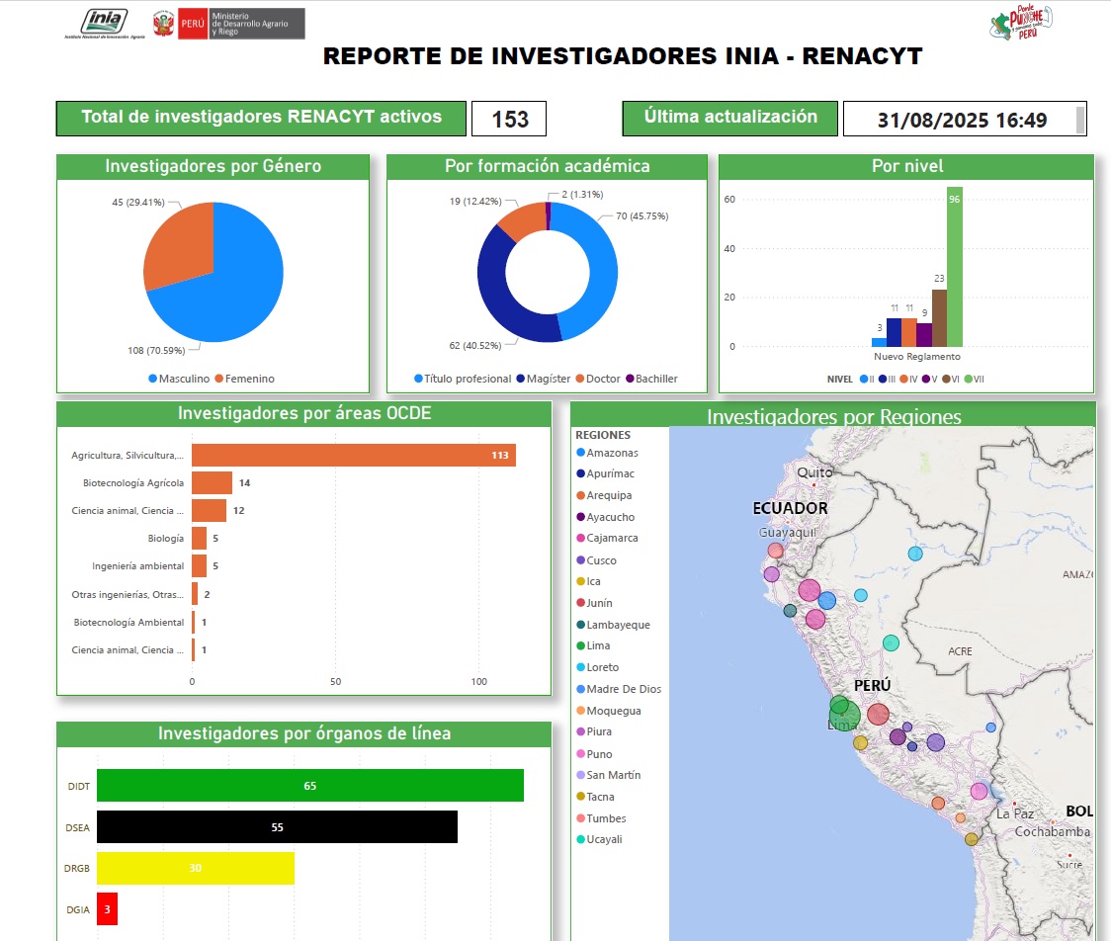Click the INIA logo in header
The image size is (1111, 941).
104,24
